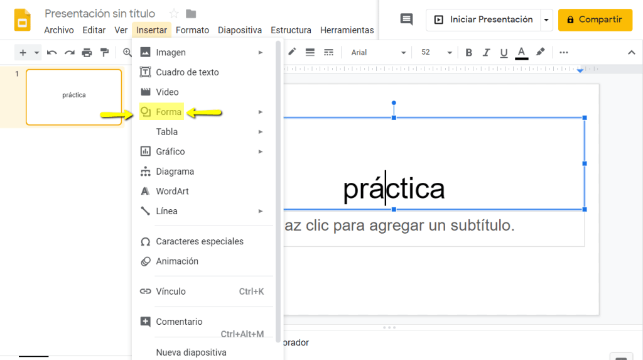Click the Compartir button
The width and height of the screenshot is (643, 360).
(595, 20)
